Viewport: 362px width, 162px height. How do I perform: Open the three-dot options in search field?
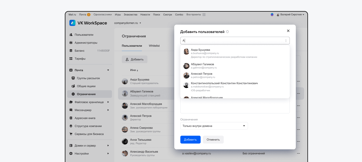286,41
